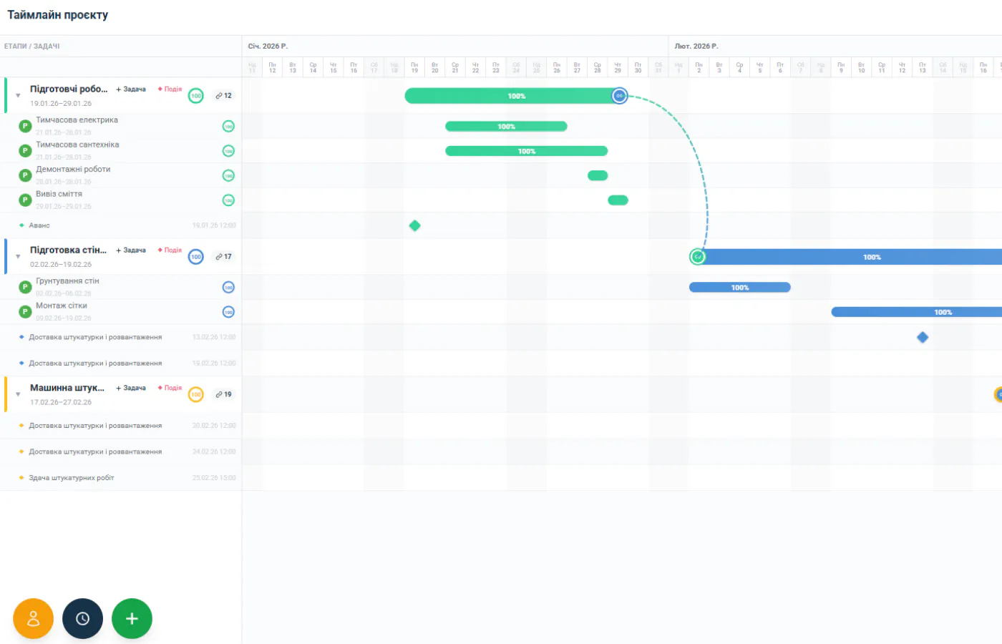
Task: Click the green plus add button
Action: click(132, 619)
